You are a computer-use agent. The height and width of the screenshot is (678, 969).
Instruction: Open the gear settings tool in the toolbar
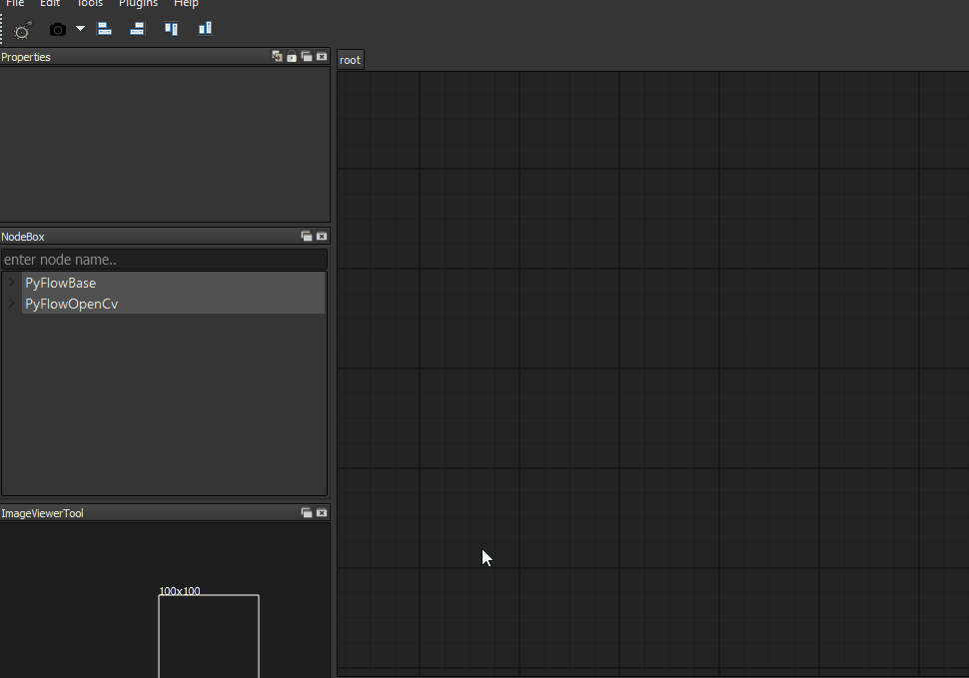click(21, 30)
